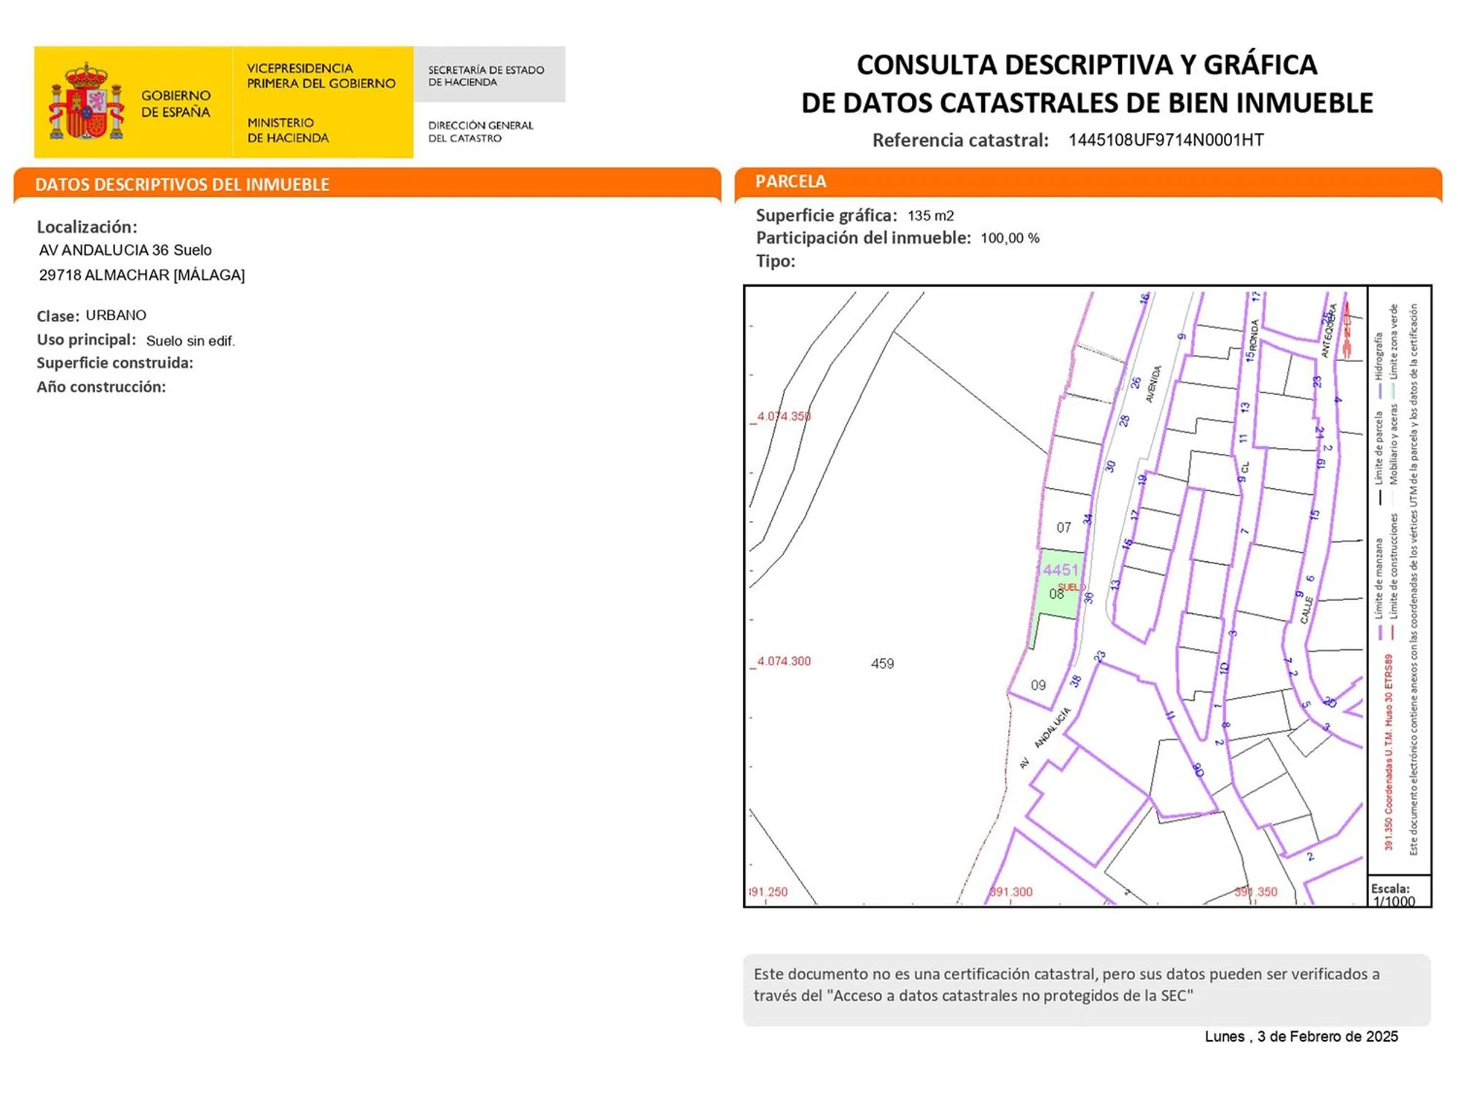Click parcel 07 label on map

coord(1064,527)
